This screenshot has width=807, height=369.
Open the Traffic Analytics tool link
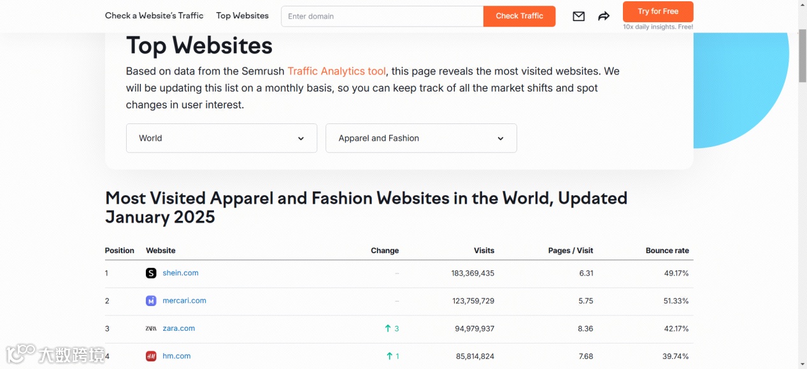(x=336, y=71)
